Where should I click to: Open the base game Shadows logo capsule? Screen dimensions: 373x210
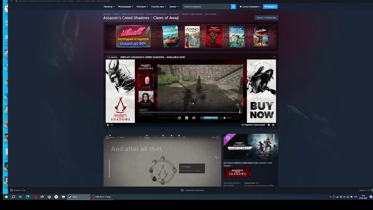pos(237,172)
